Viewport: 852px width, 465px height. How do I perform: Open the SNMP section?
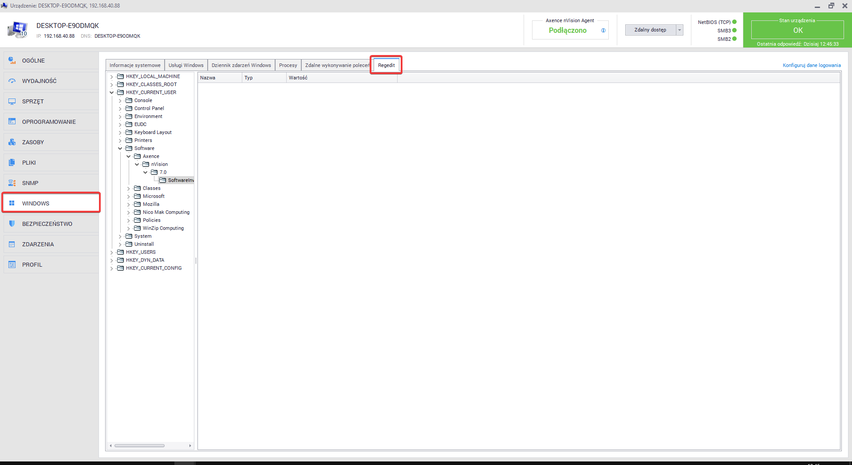click(51, 183)
